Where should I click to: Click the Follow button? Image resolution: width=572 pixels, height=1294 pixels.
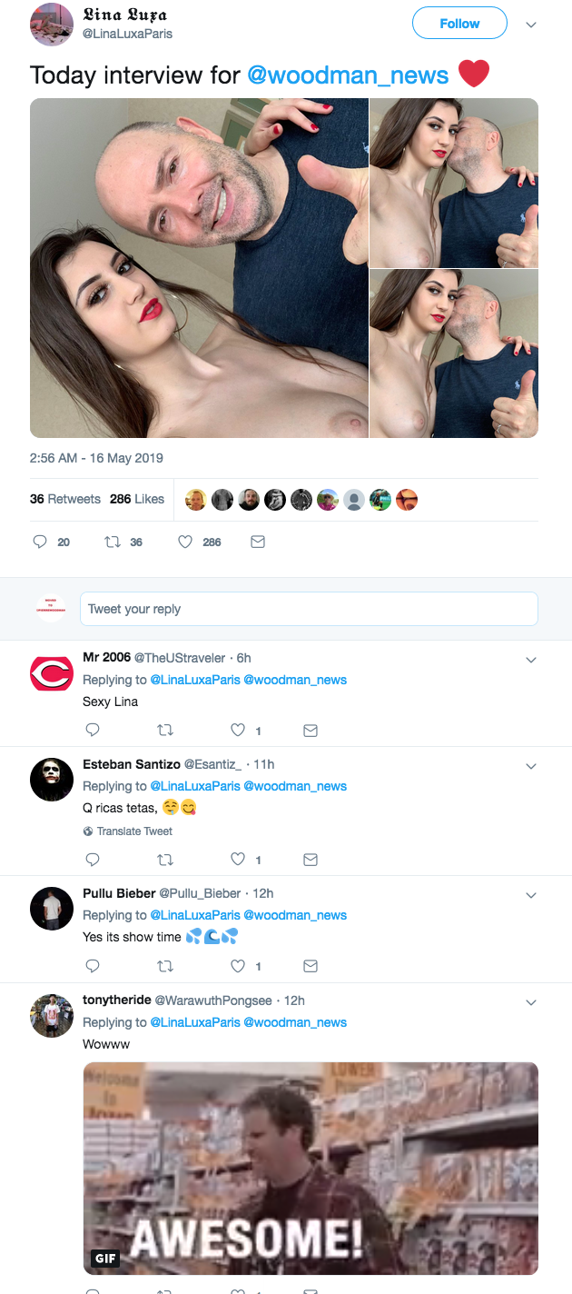[x=459, y=24]
